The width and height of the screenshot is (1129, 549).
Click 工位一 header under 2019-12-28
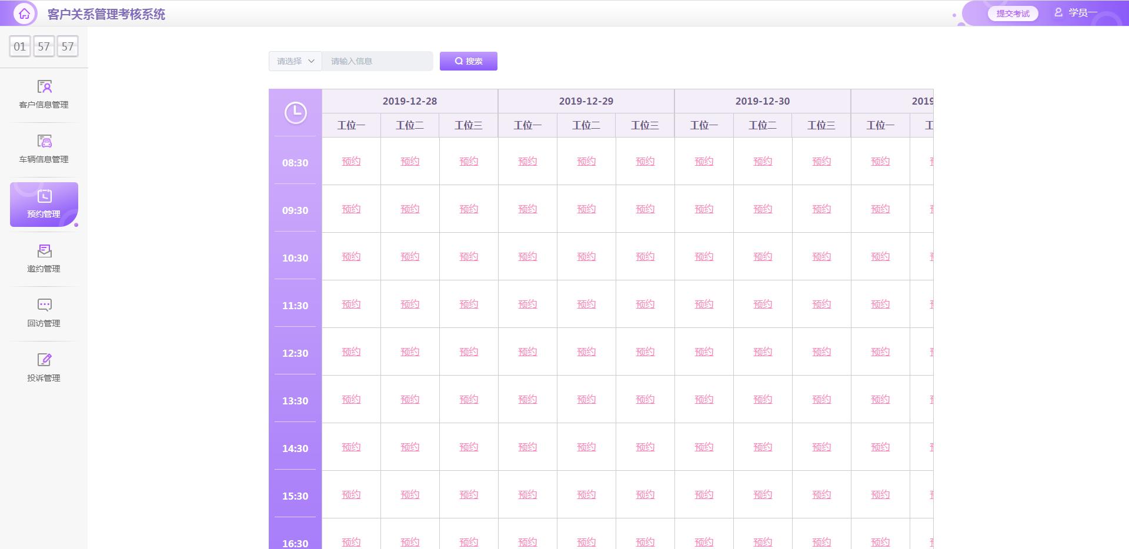351,125
